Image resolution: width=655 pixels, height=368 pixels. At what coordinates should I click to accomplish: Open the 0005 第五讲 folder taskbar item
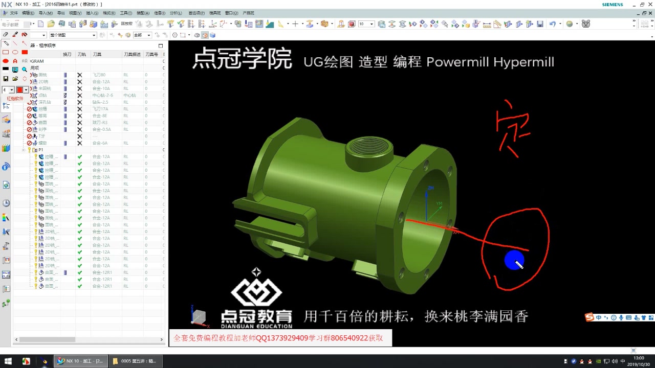click(x=136, y=361)
